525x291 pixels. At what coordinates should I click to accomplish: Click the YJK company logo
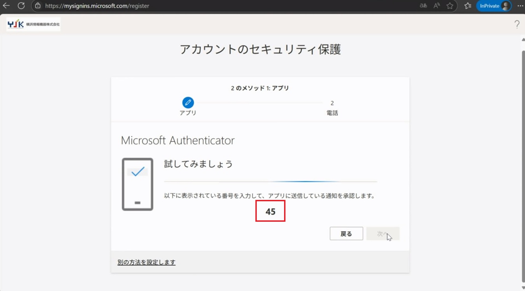click(33, 24)
